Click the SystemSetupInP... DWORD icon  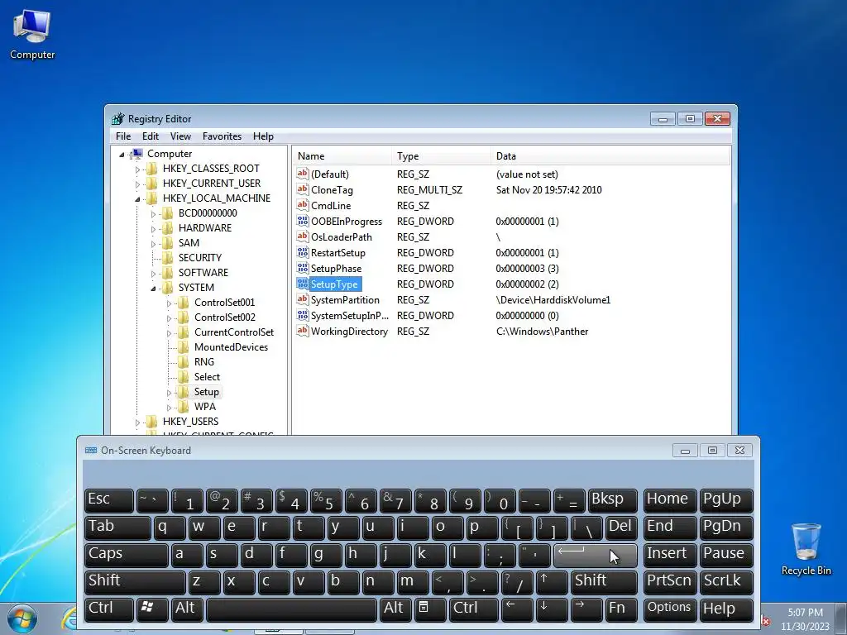coord(303,315)
